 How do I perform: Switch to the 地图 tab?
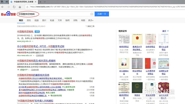[83, 21]
